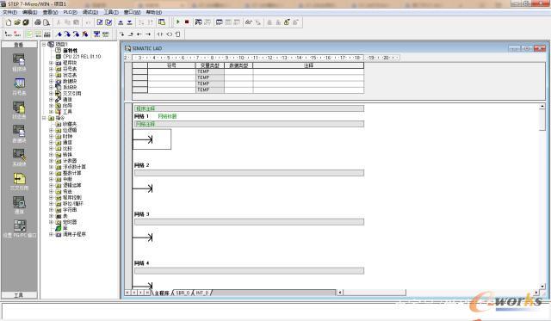Insert a coil with the coil toolbar icon

coord(170,34)
